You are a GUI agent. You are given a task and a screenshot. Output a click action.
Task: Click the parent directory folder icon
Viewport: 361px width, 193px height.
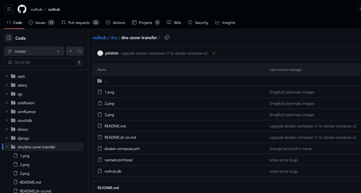point(100,81)
